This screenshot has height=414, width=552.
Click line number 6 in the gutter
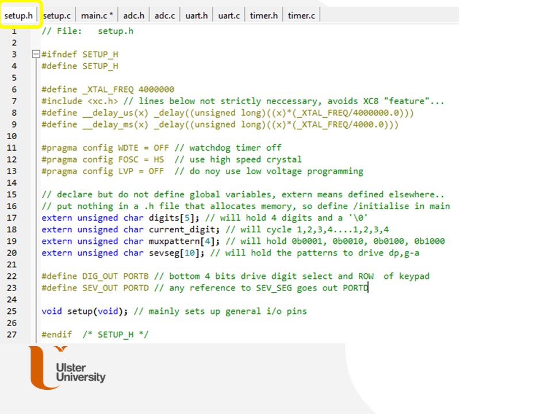tap(14, 90)
